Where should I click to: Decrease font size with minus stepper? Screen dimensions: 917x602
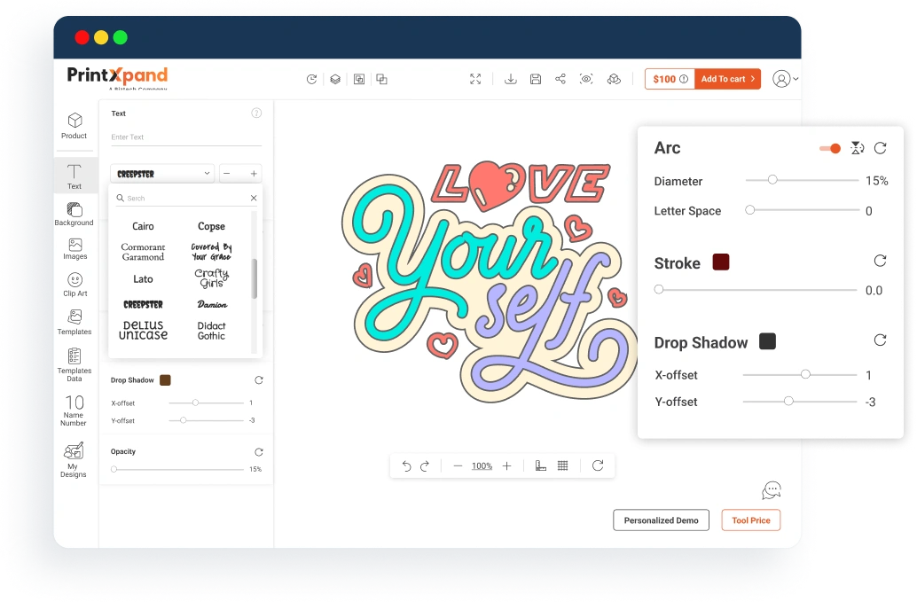pos(226,174)
